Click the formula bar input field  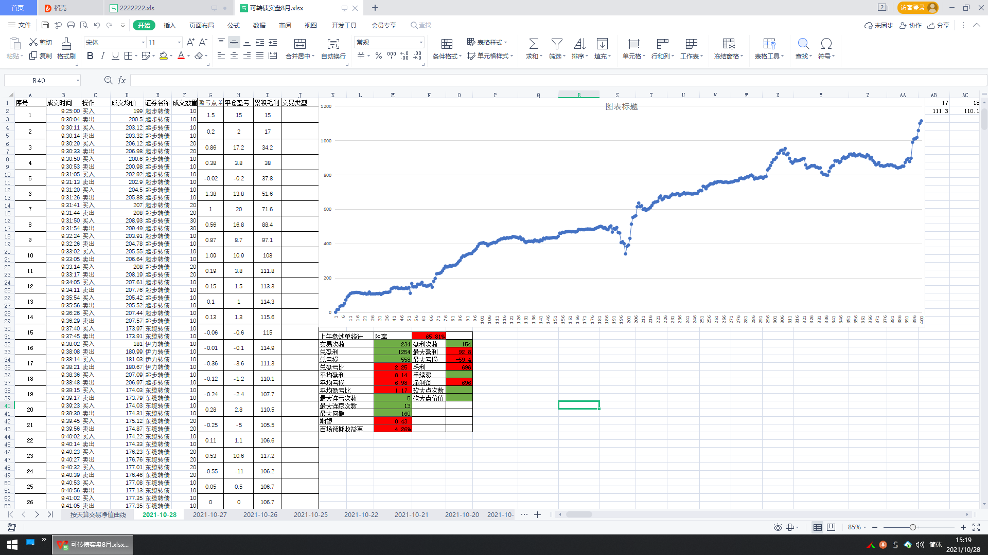[x=558, y=80]
